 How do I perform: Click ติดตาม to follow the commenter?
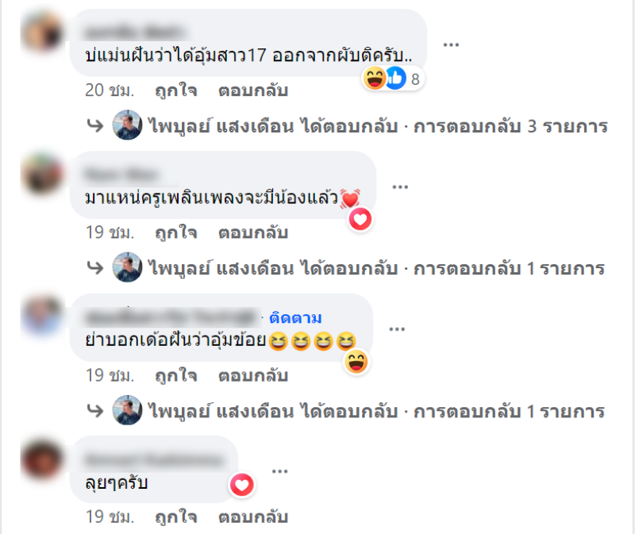[x=295, y=318]
